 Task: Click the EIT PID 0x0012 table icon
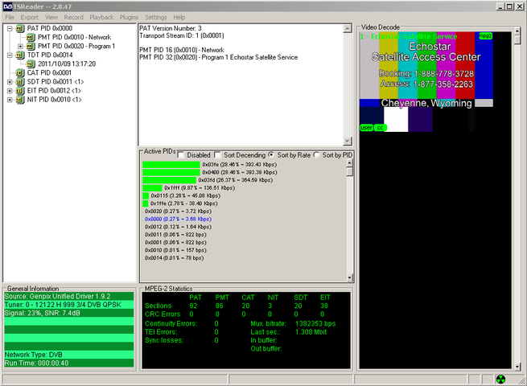tap(20, 91)
